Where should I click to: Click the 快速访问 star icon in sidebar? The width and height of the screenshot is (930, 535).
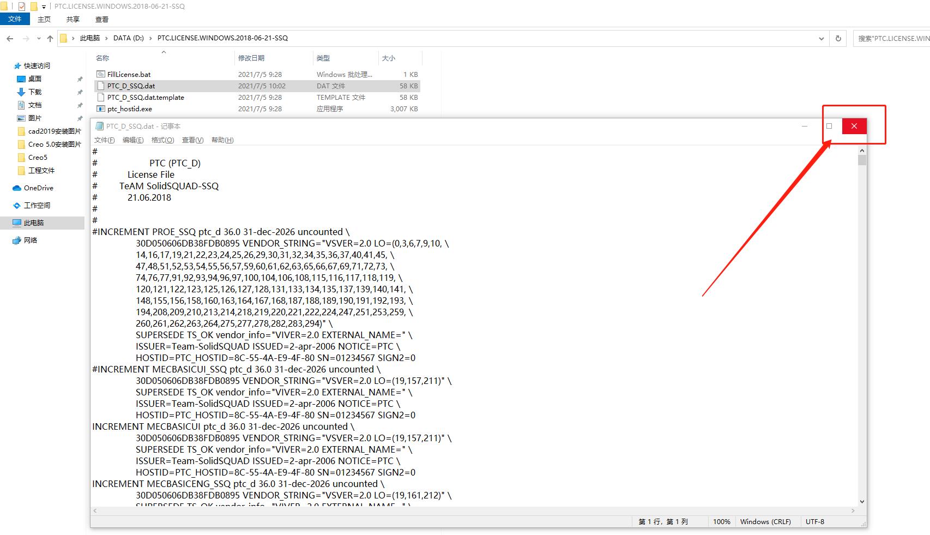coord(17,65)
